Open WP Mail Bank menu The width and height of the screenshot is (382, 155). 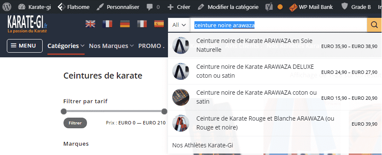pos(311,7)
